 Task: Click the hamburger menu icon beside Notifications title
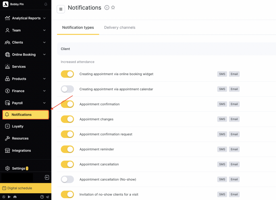(61, 9)
